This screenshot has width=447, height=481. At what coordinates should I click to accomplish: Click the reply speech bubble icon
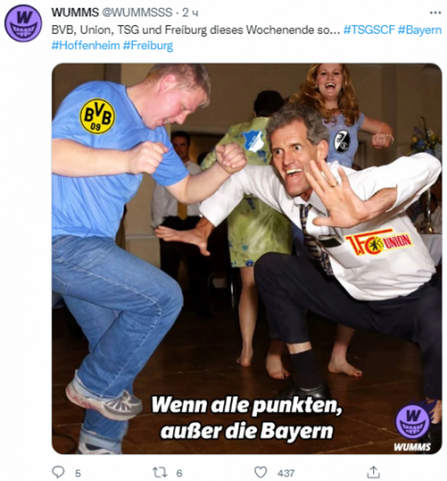coord(58,472)
